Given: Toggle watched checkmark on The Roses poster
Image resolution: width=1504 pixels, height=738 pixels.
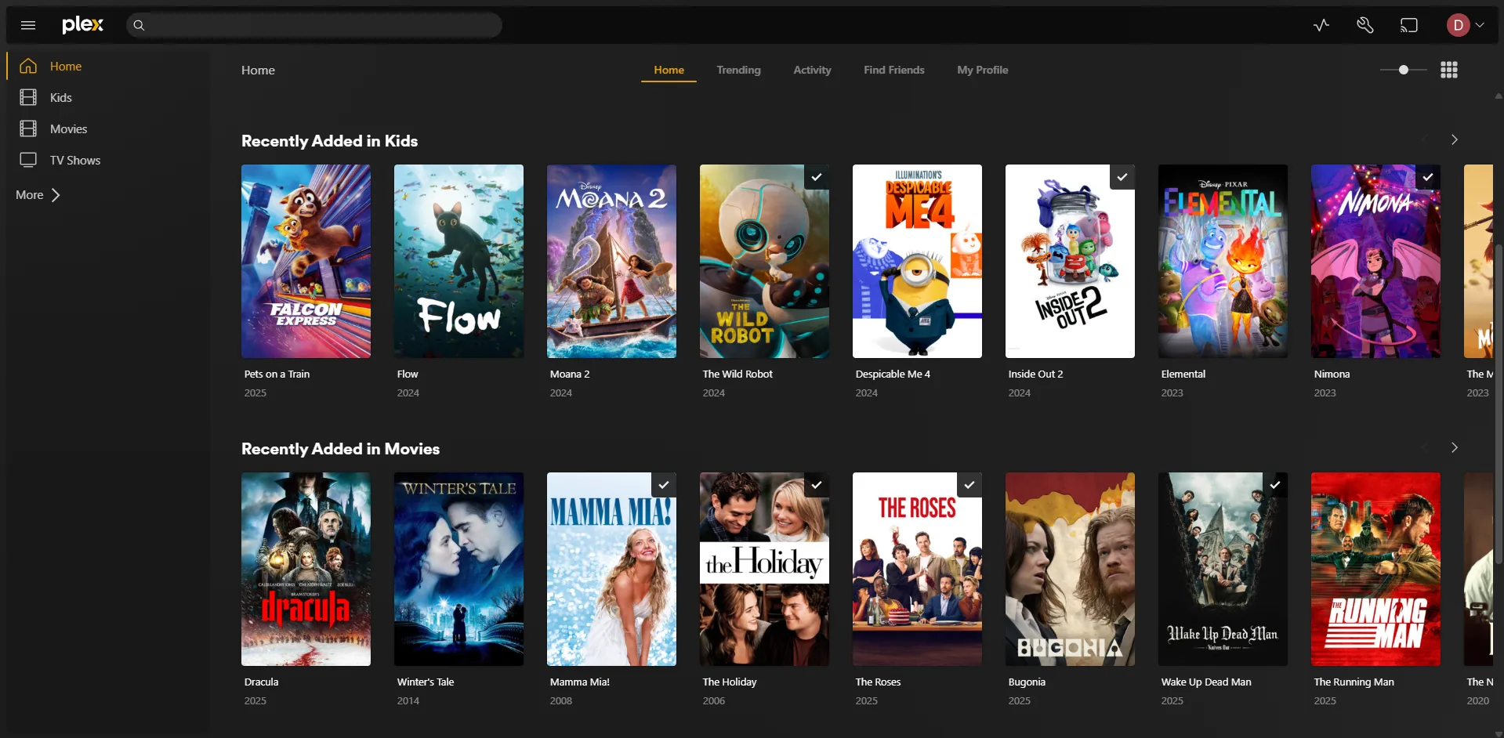Looking at the screenshot, I should point(969,485).
